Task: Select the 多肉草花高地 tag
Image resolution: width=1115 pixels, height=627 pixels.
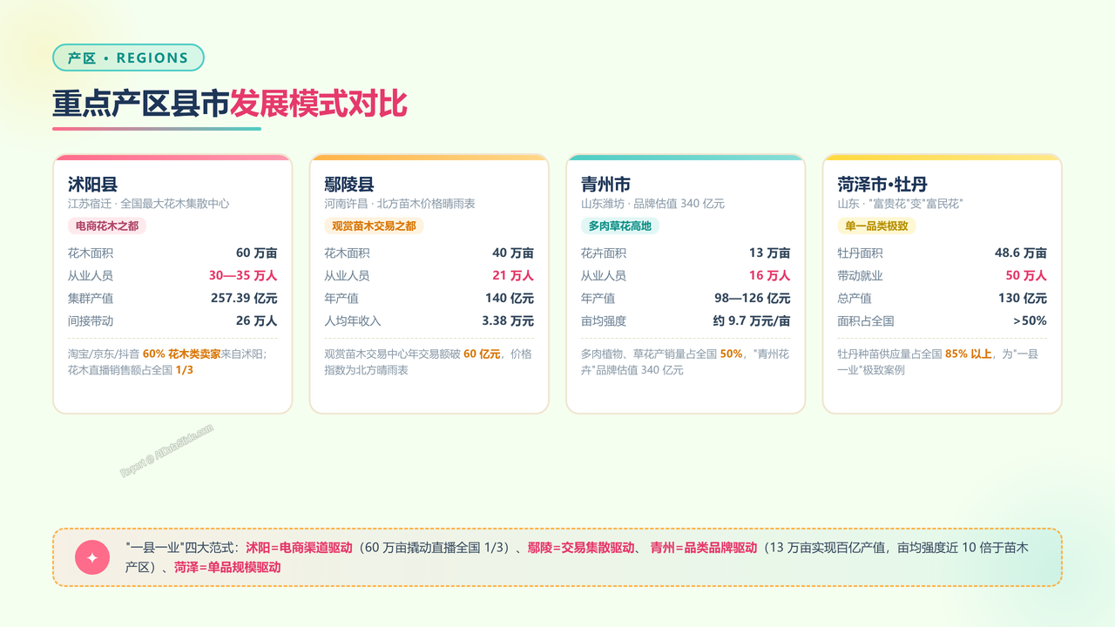Action: pos(620,226)
